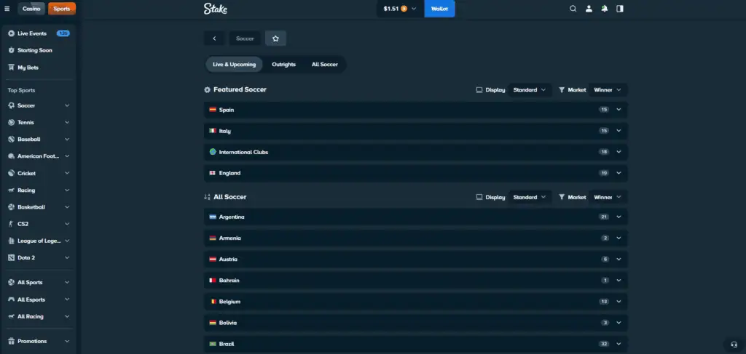Open the live support headset icon

pyautogui.click(x=734, y=344)
